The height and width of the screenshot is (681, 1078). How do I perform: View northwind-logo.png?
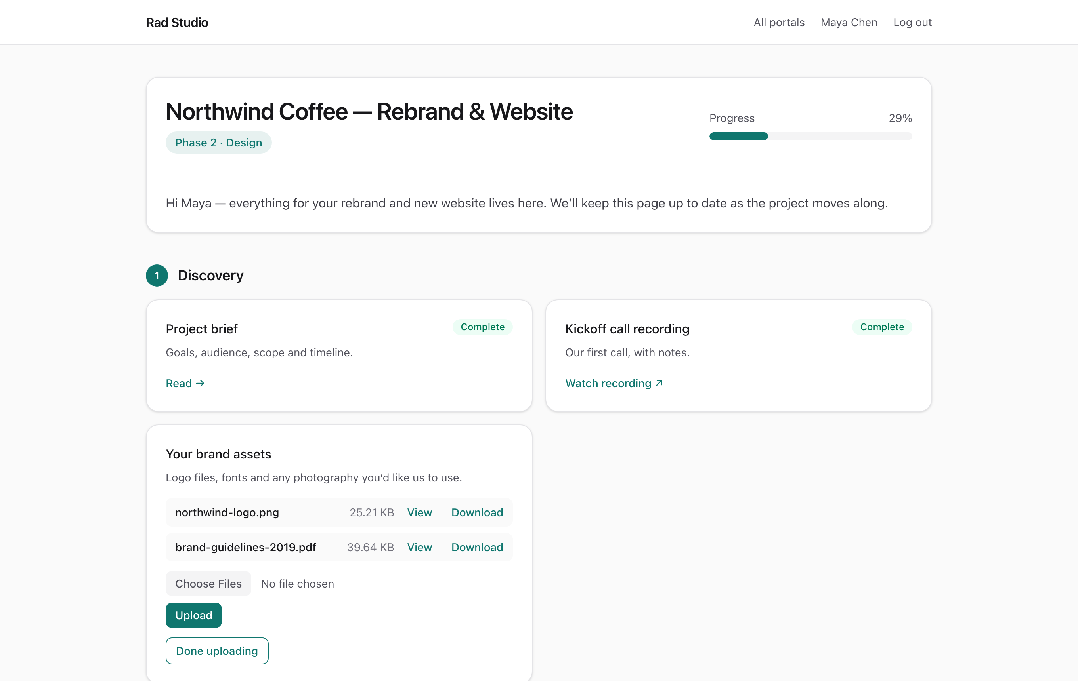[x=419, y=512]
